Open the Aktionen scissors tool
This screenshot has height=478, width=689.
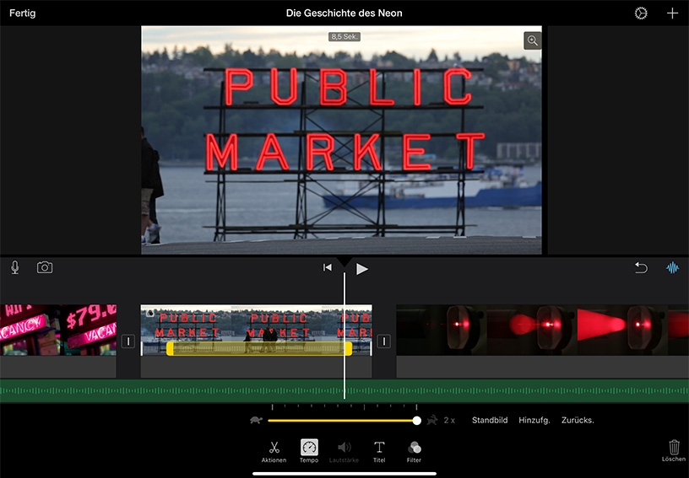coord(274,452)
